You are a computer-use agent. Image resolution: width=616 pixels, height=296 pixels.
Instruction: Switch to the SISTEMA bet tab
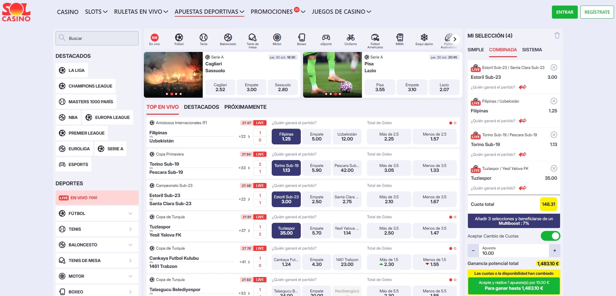(x=532, y=50)
